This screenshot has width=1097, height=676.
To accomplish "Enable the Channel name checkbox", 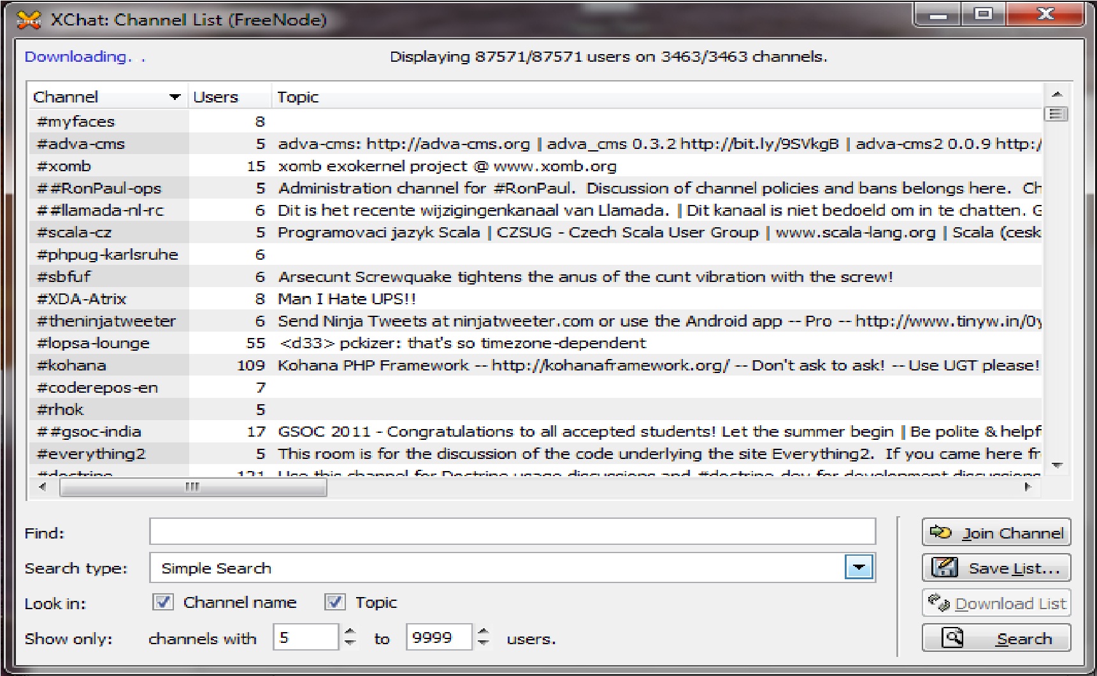I will [x=163, y=602].
